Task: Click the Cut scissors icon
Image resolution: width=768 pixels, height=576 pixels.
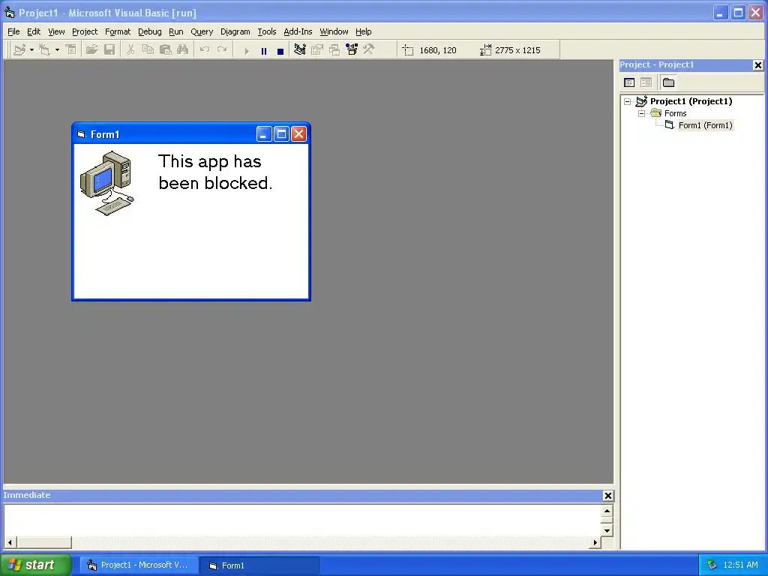Action: pyautogui.click(x=130, y=50)
